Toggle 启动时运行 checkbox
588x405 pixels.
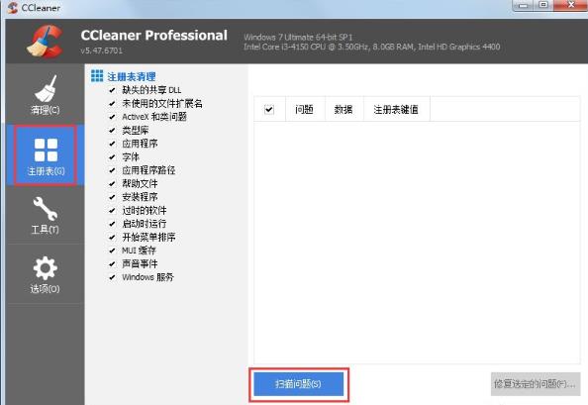coord(112,224)
